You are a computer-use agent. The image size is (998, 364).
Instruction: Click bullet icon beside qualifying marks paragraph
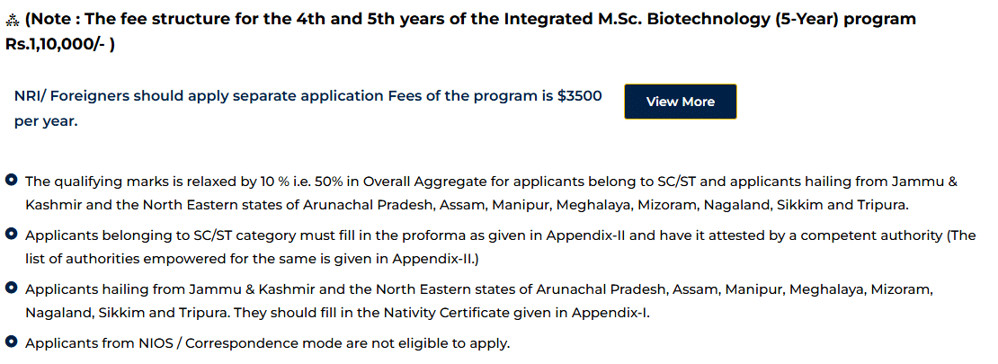[12, 181]
